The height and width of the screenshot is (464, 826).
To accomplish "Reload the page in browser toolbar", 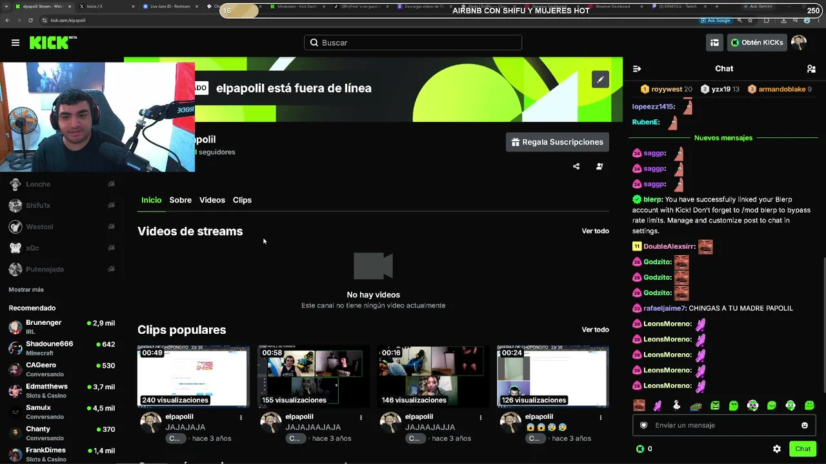I will (30, 20).
